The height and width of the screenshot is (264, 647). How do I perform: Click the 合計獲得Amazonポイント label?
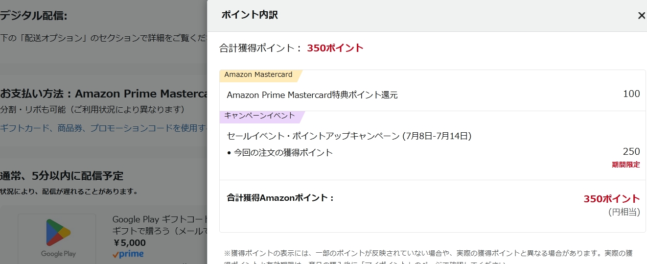[280, 198]
